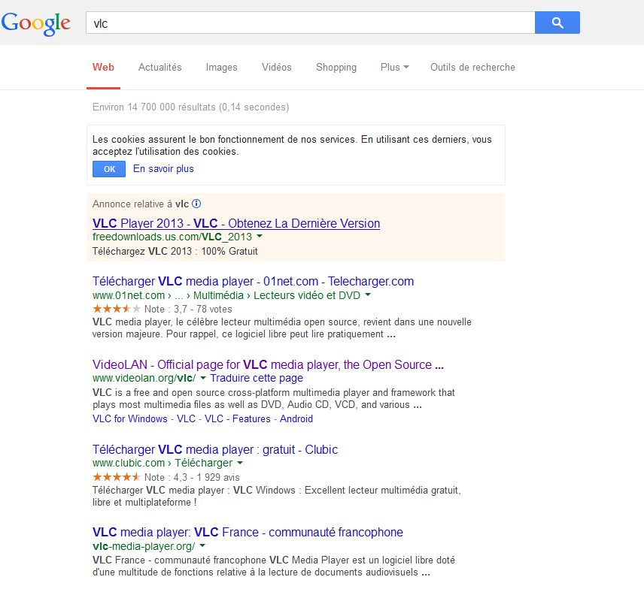The width and height of the screenshot is (644, 592).
Task: Open the 'VLC for Windows' sitelink
Action: click(130, 418)
